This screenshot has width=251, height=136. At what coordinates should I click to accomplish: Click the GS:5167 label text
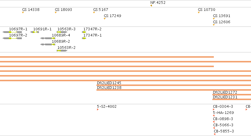[x=101, y=10]
